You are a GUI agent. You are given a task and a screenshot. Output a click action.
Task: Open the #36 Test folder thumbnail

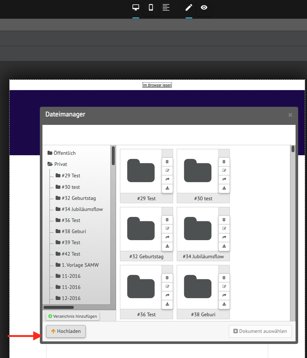pos(141,287)
